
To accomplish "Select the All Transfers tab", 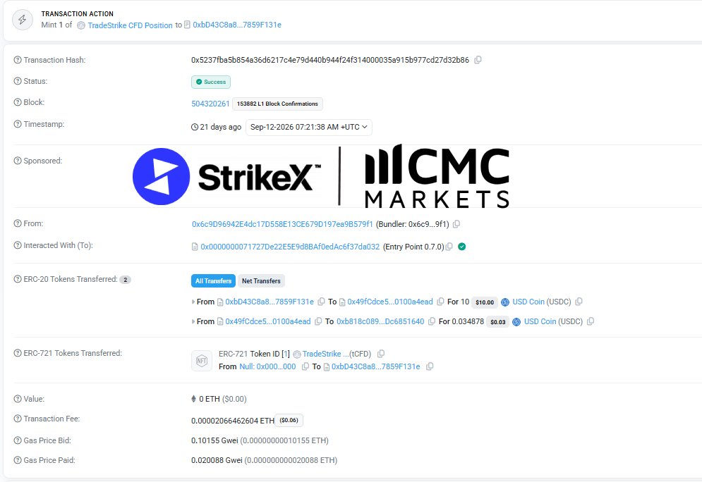I will (x=213, y=280).
